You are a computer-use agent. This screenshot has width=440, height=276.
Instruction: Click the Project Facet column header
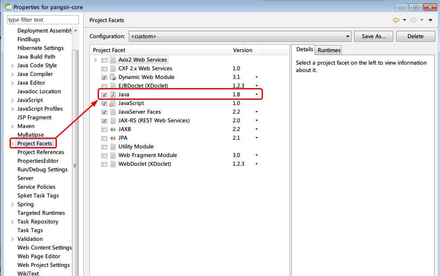click(x=160, y=50)
